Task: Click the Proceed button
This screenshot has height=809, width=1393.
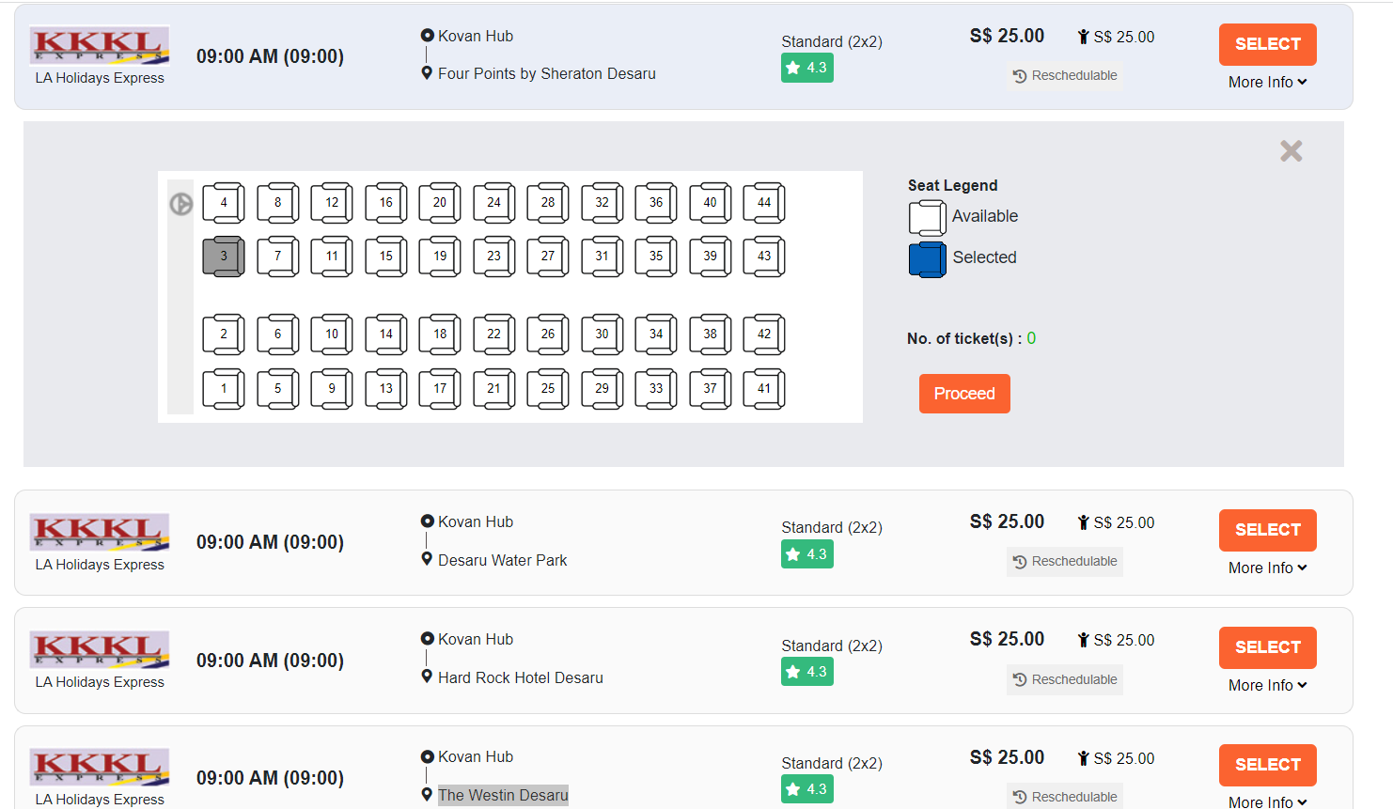Action: pos(964,393)
